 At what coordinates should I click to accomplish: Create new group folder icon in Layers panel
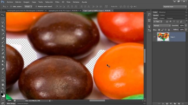click(x=175, y=104)
